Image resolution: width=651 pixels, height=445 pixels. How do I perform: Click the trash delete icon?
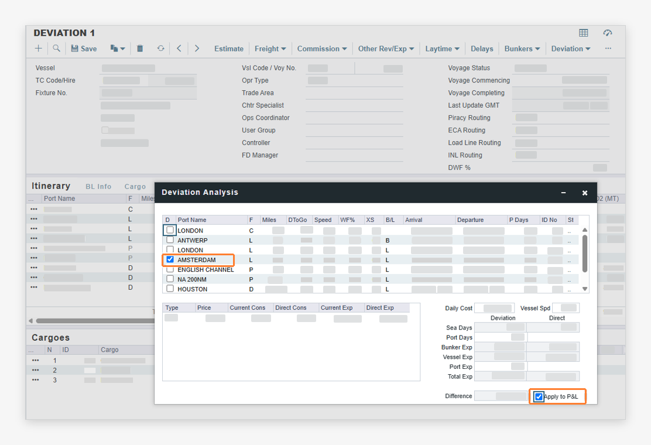pyautogui.click(x=140, y=49)
